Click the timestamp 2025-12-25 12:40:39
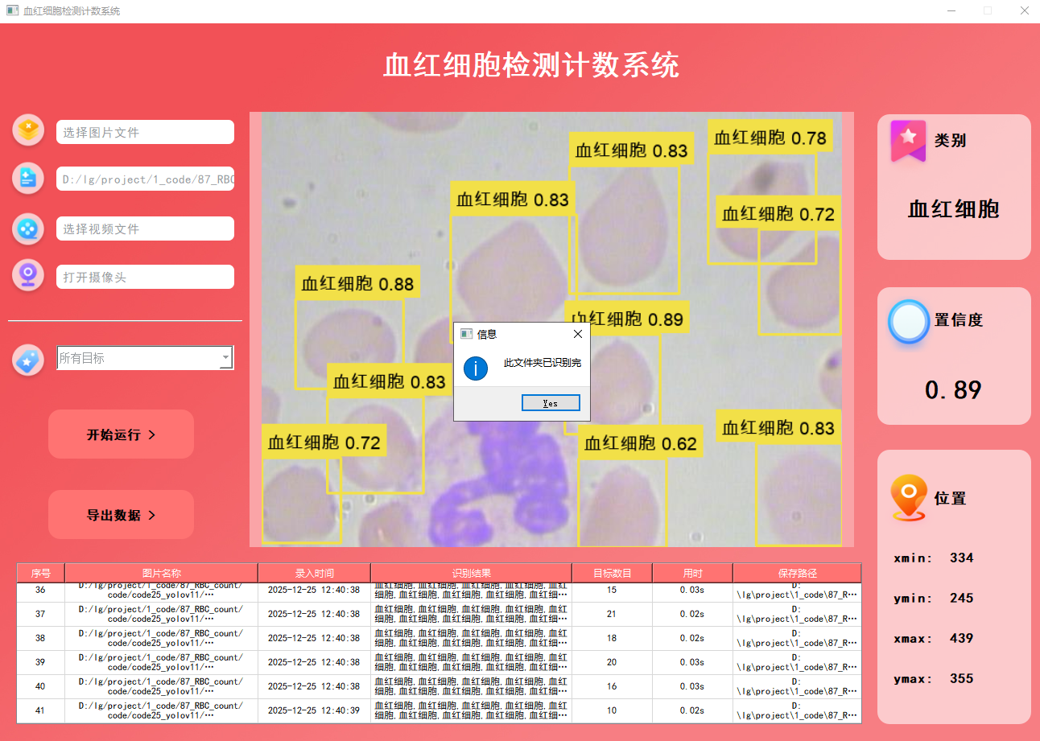1040x741 pixels. pos(314,710)
